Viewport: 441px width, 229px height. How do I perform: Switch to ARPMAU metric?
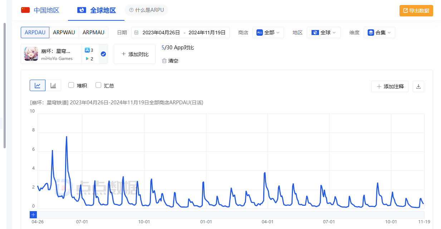click(x=93, y=32)
